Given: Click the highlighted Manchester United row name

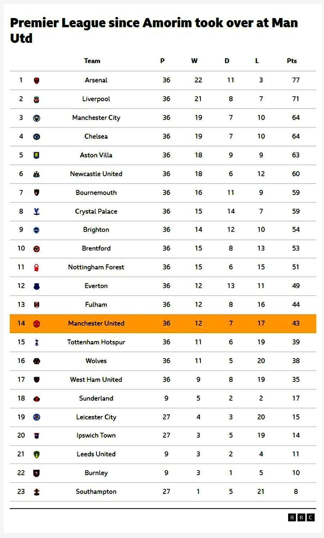Looking at the screenshot, I should [x=96, y=323].
